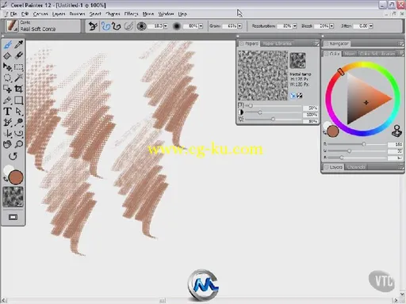
Task: Select the Cloner tool
Action: pyautogui.click(x=7, y=123)
